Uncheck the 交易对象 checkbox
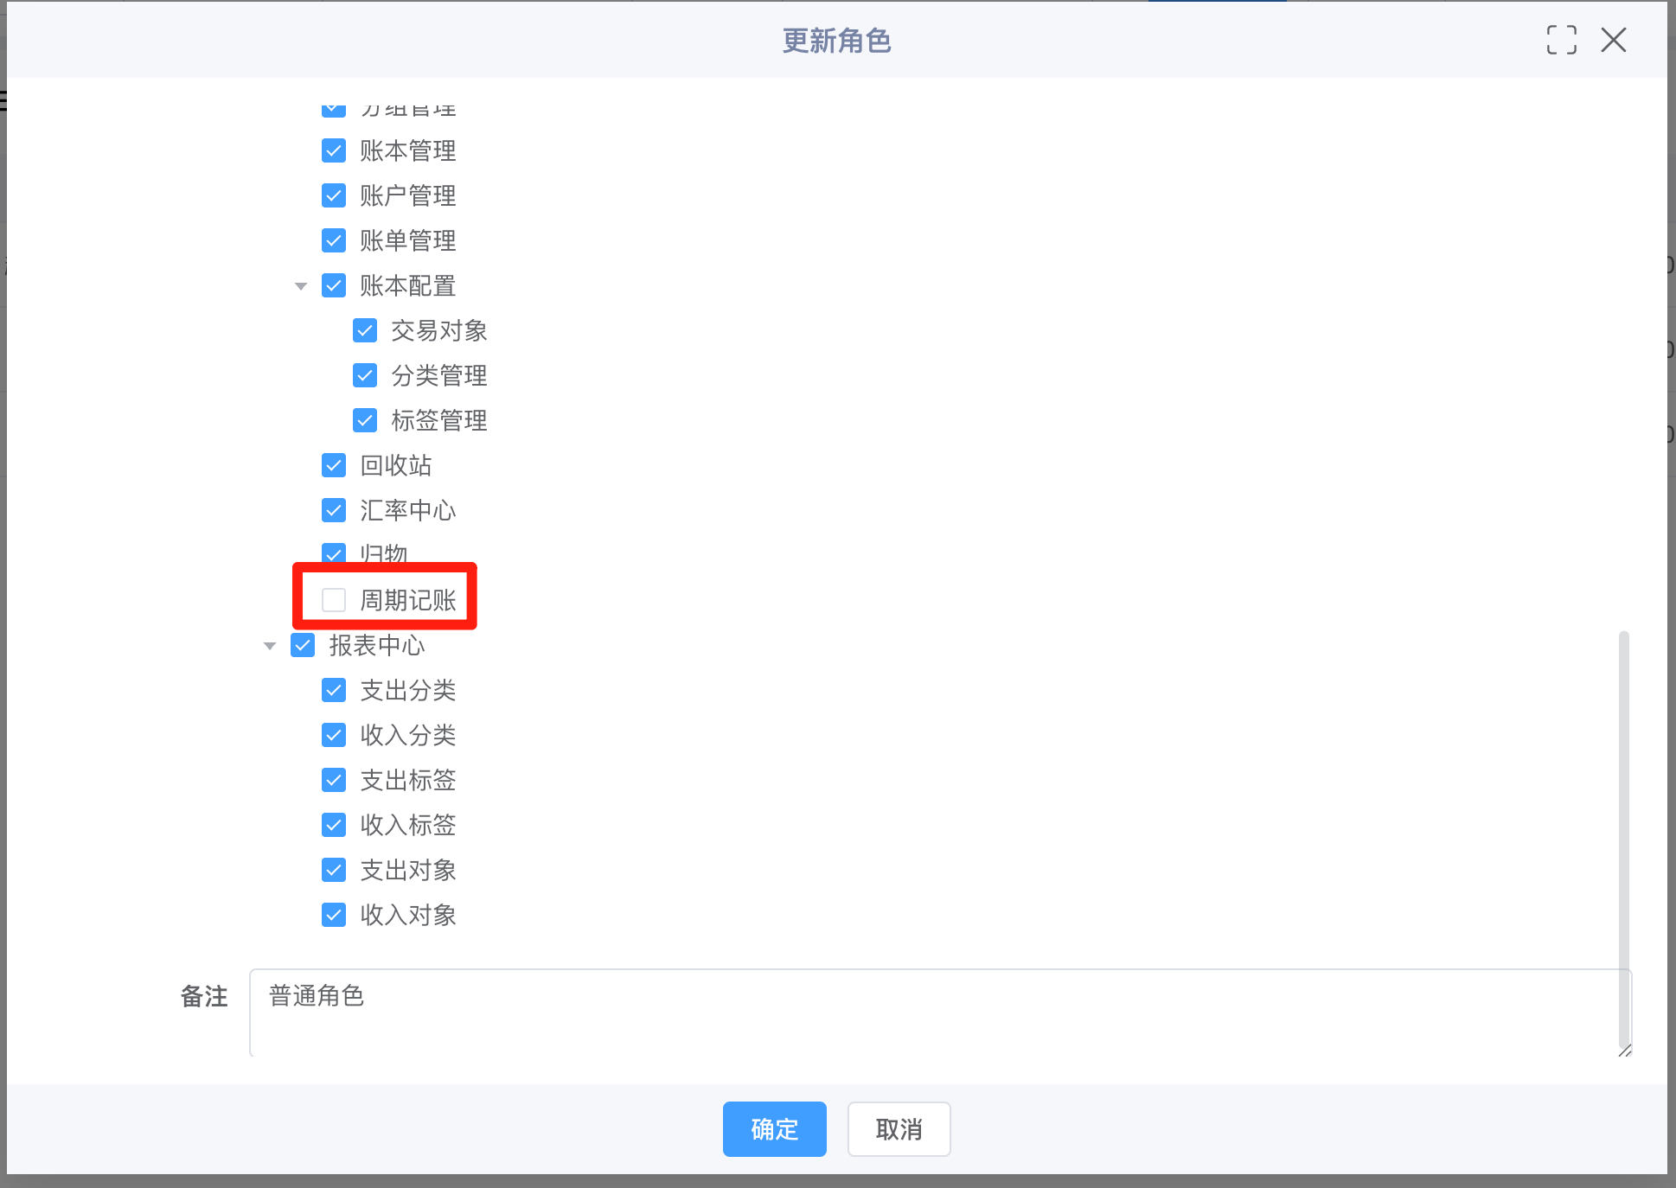The image size is (1676, 1188). (365, 330)
